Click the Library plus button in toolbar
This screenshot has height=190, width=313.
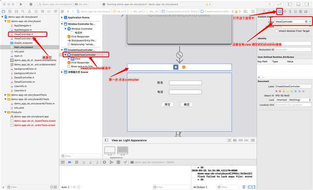coord(270,4)
